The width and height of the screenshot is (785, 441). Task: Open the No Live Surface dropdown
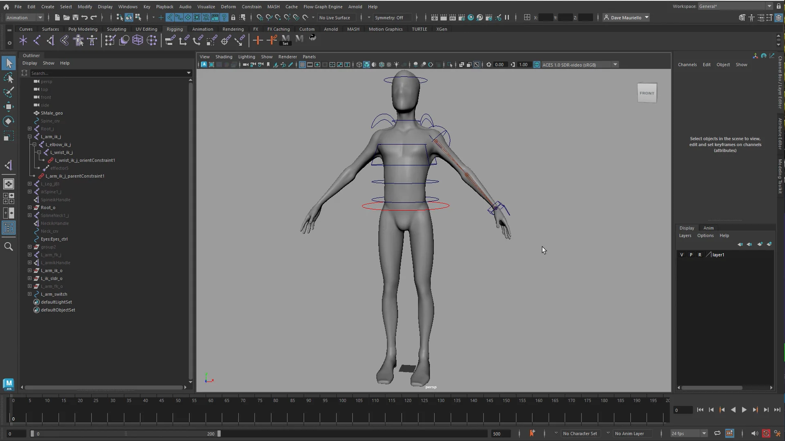point(336,18)
